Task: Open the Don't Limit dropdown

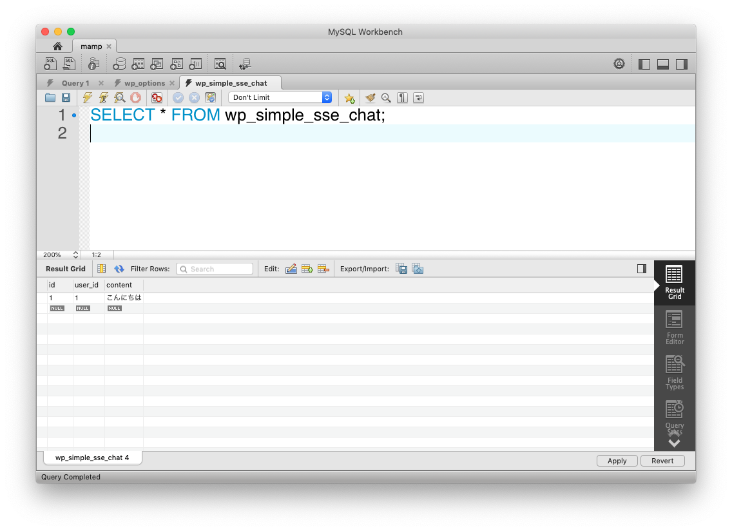Action: (280, 97)
